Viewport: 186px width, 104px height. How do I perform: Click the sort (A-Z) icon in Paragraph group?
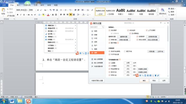(88, 10)
